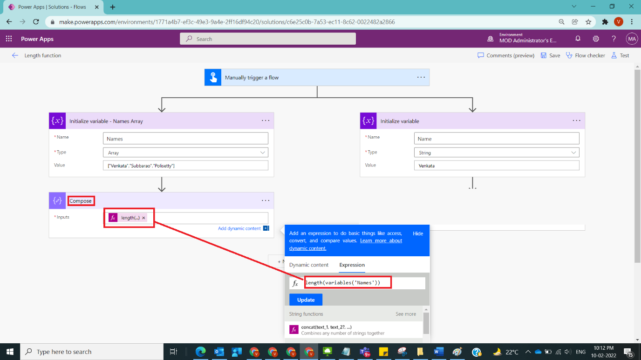Select the concat function in the list
Image resolution: width=641 pixels, height=360 pixels.
point(354,330)
